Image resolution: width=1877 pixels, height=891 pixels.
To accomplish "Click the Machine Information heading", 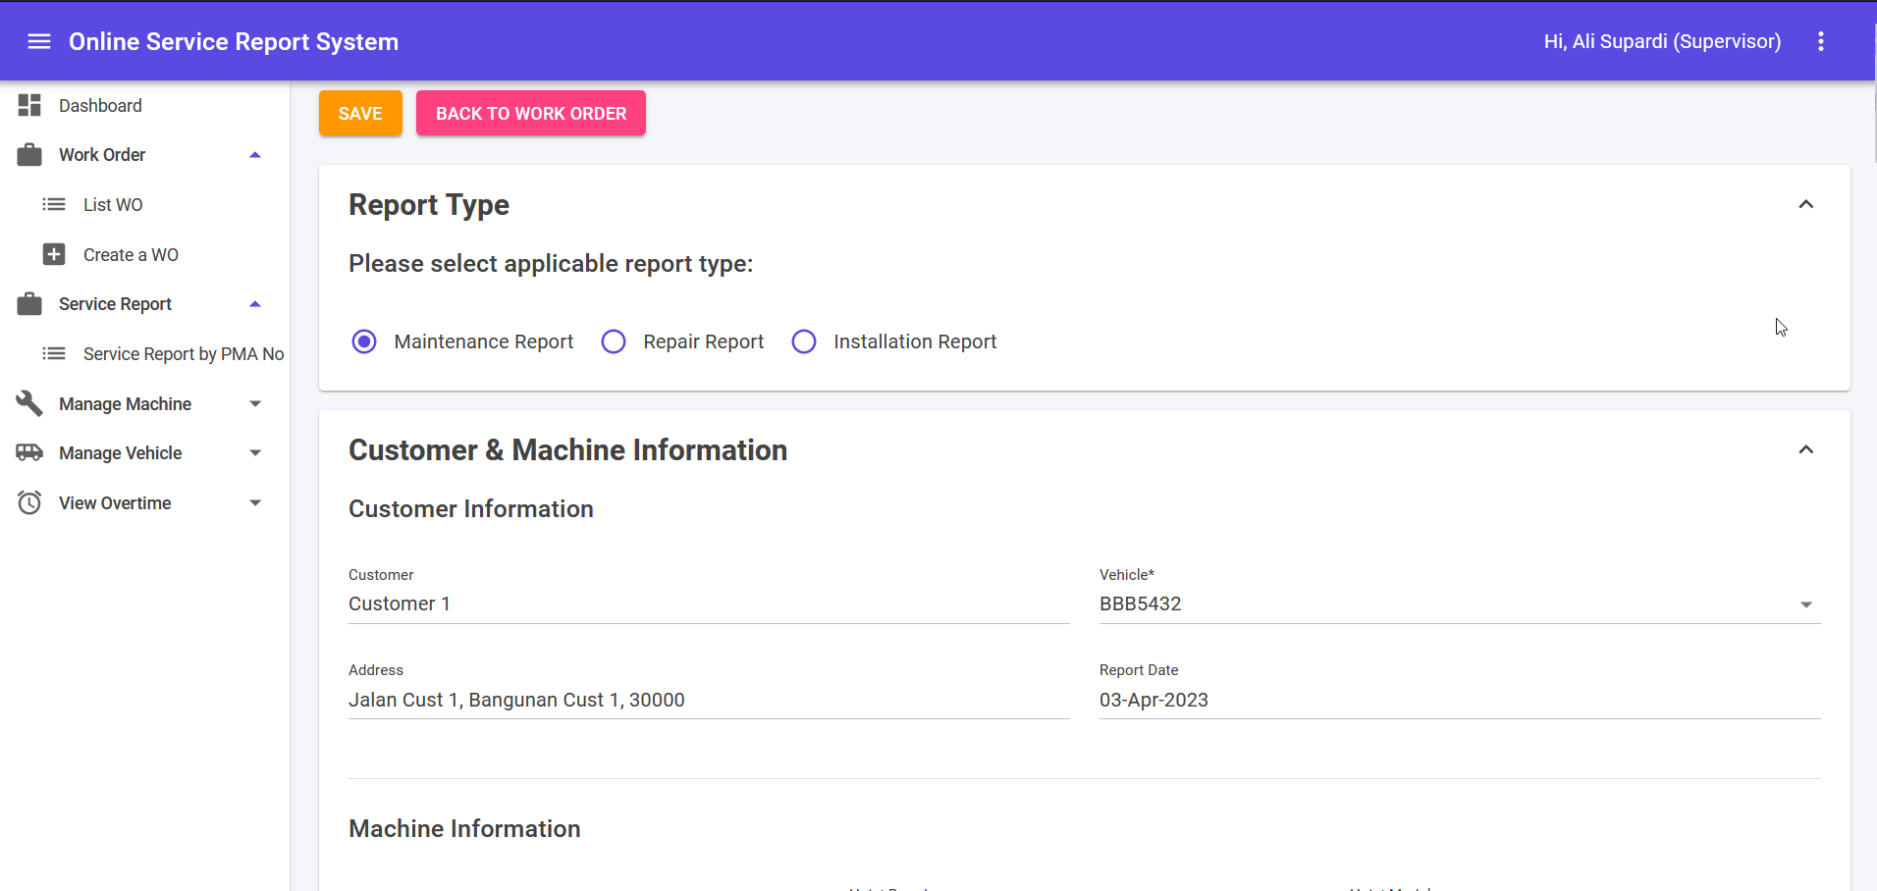I will tap(464, 829).
